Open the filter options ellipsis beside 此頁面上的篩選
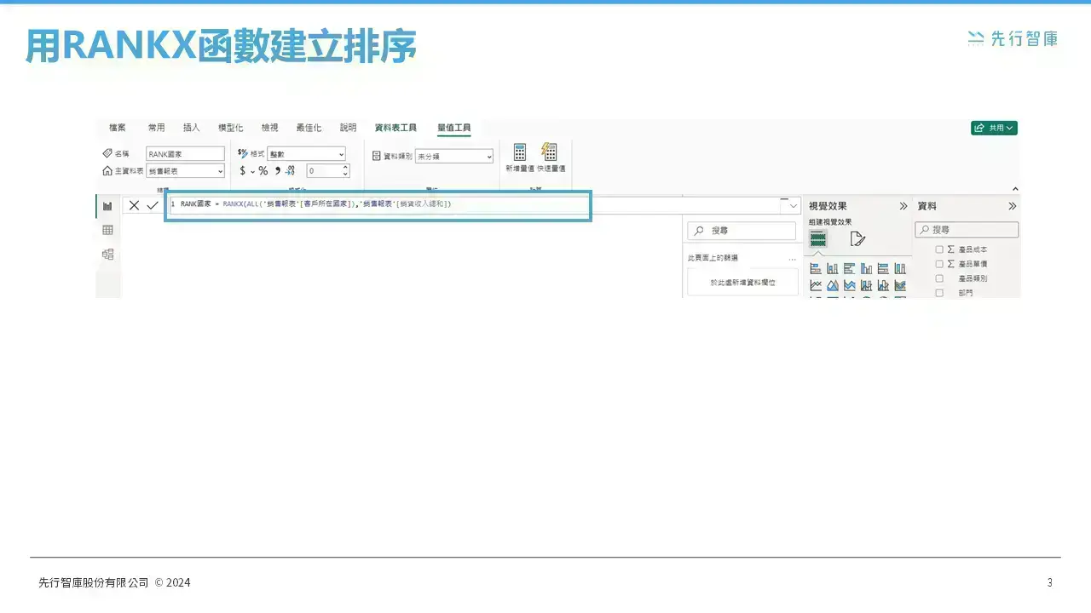The image size is (1091, 613). click(792, 258)
